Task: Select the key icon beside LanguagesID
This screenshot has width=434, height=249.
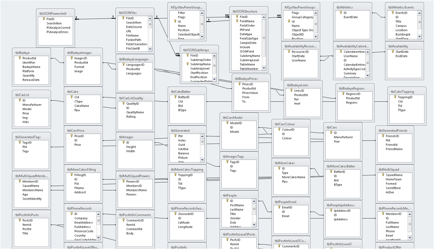Action: [123, 65]
